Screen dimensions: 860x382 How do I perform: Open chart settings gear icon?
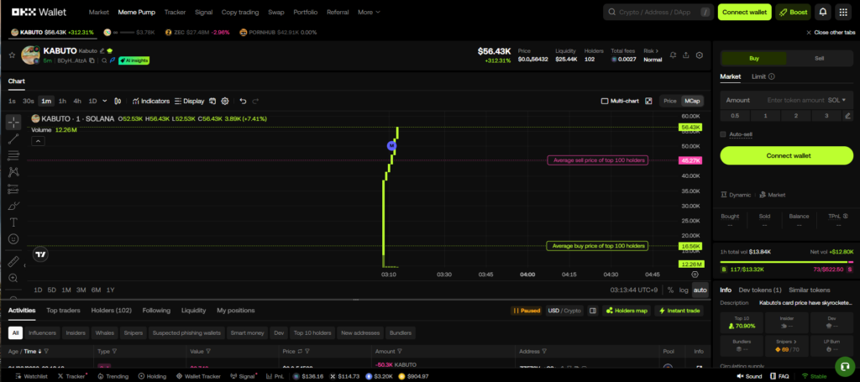pos(225,101)
